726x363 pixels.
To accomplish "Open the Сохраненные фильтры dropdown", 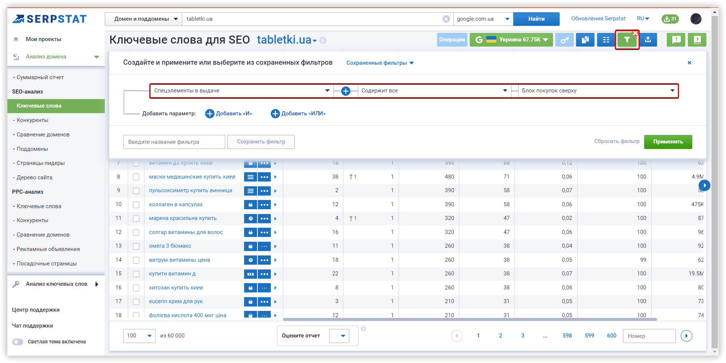I will pos(380,63).
